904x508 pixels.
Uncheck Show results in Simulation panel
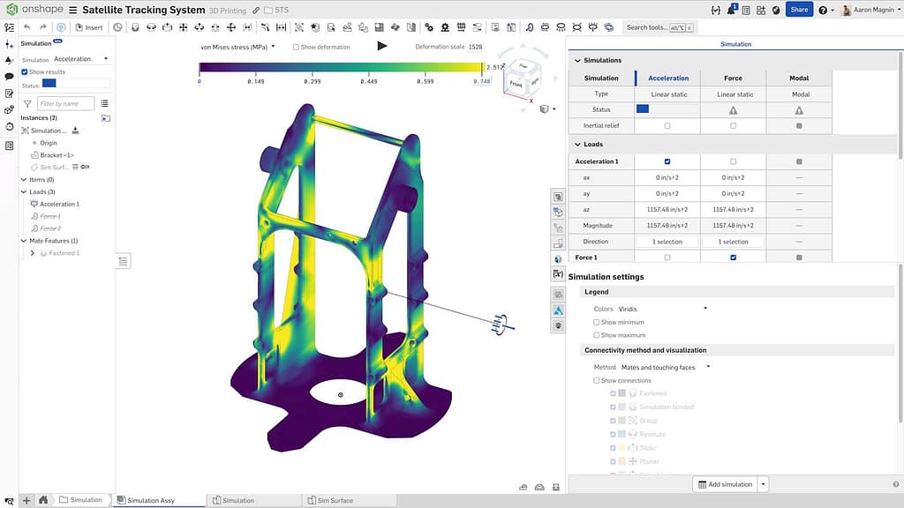point(25,72)
